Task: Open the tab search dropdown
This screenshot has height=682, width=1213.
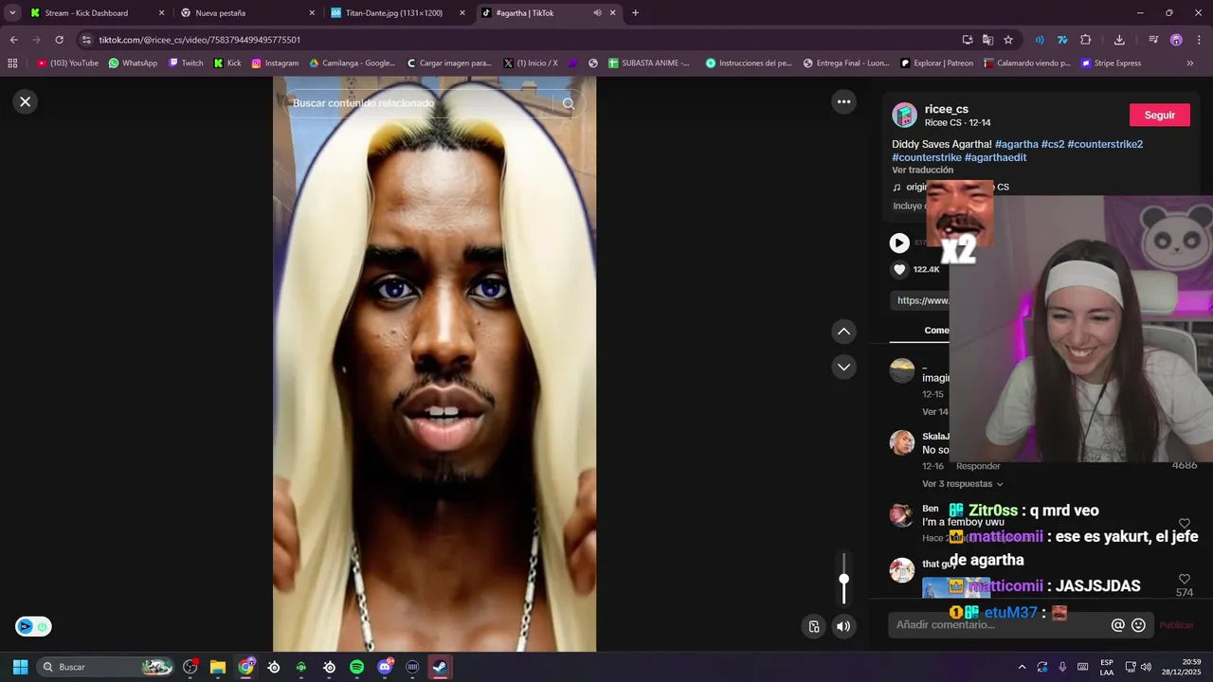Action: pos(12,13)
